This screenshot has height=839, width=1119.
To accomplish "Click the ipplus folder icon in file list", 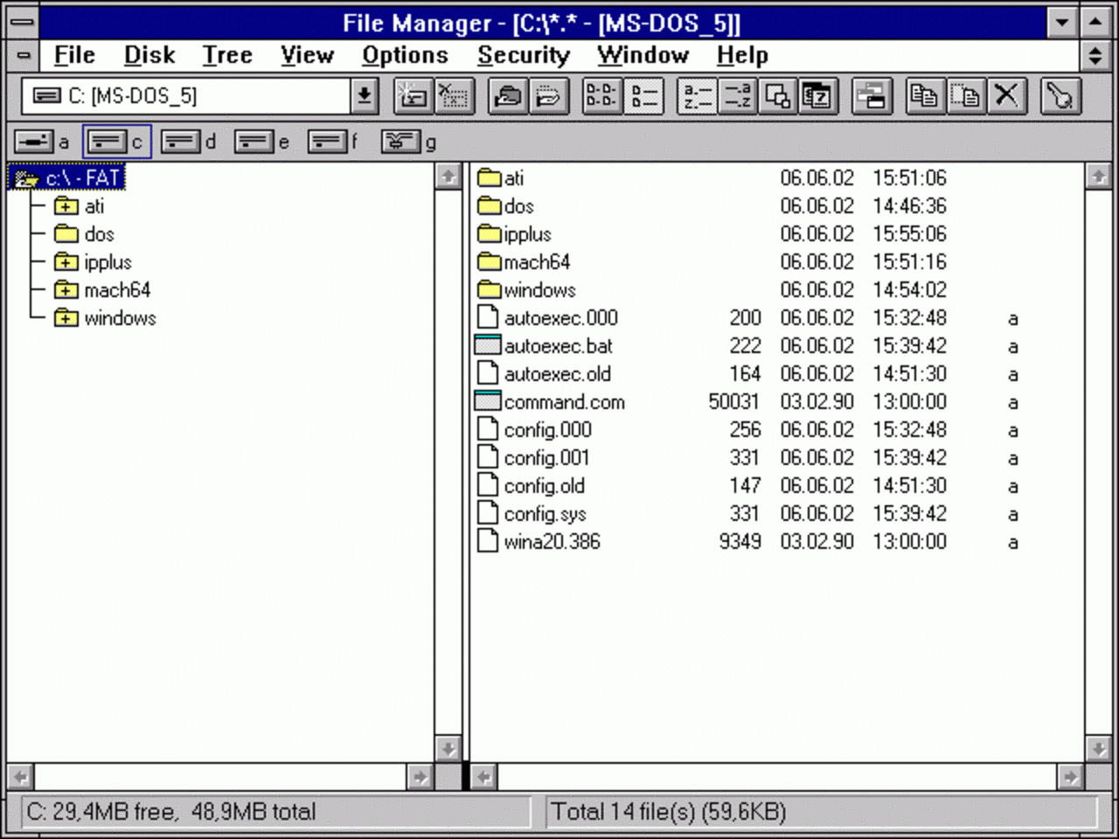I will click(x=489, y=233).
